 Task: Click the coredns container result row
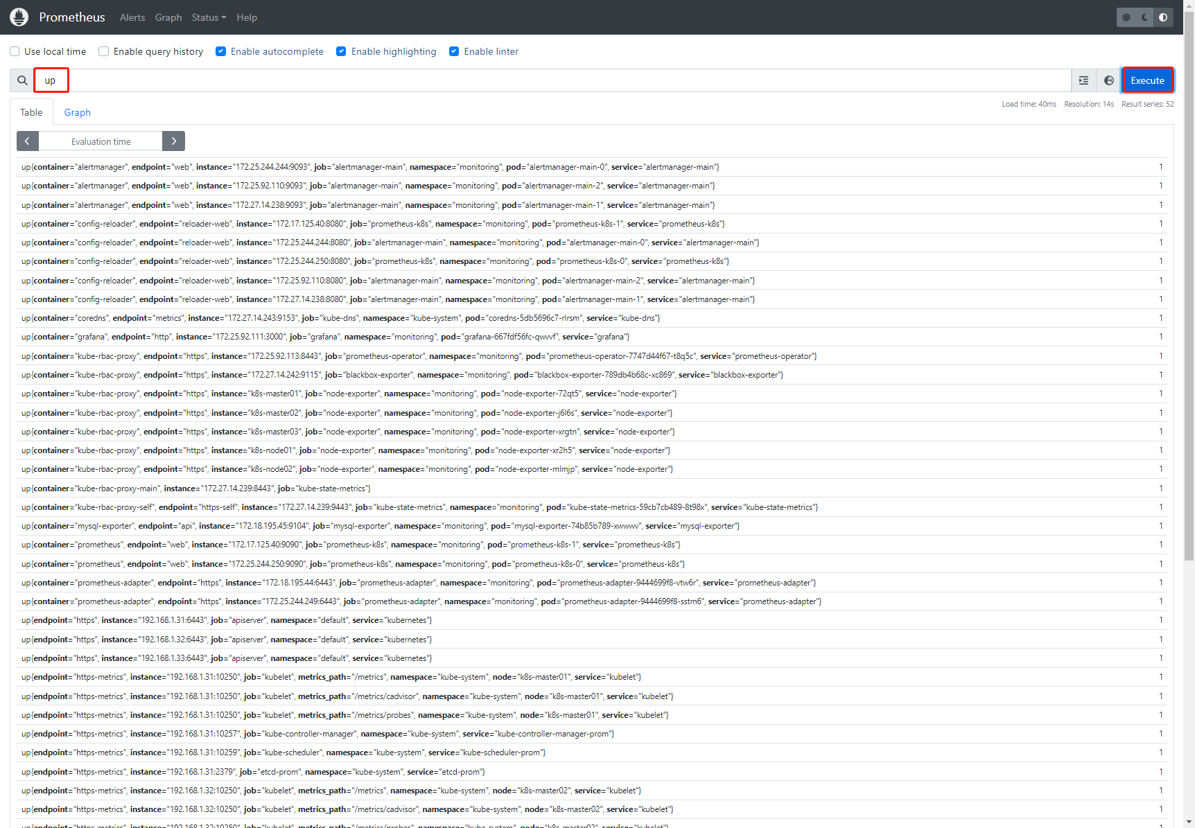point(592,318)
